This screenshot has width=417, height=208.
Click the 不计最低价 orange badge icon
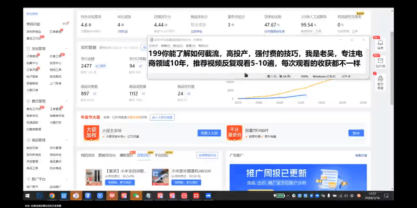coord(235,133)
